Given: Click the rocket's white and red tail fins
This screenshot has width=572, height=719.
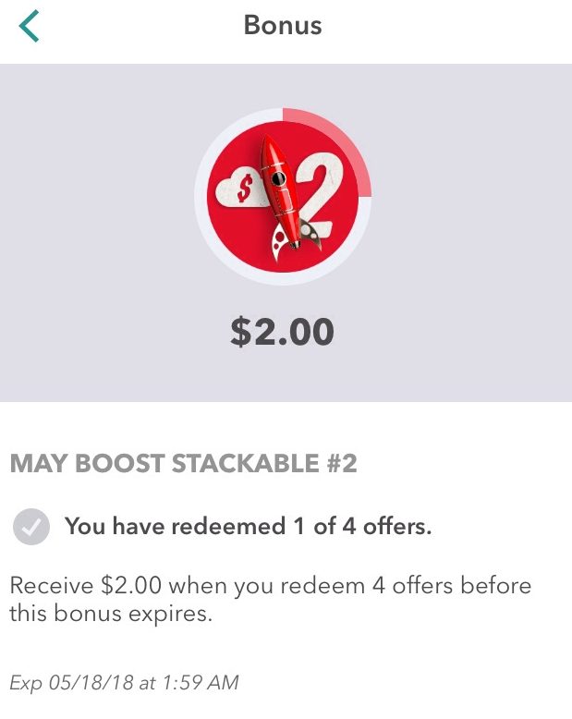Looking at the screenshot, I should click(x=283, y=238).
